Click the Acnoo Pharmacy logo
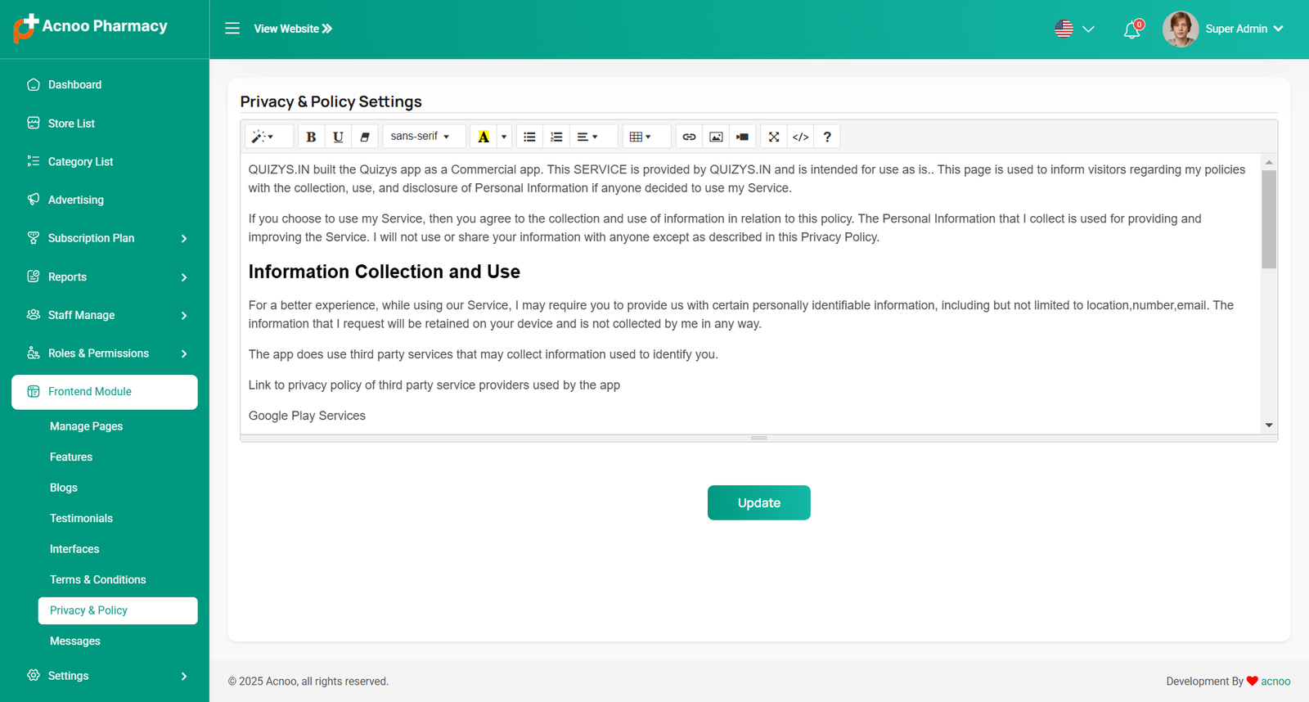This screenshot has width=1309, height=702. coord(90,27)
